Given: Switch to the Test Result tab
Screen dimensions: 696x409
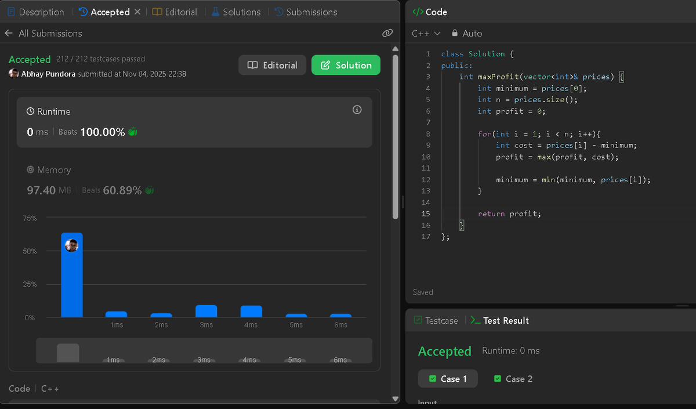Looking at the screenshot, I should [499, 320].
